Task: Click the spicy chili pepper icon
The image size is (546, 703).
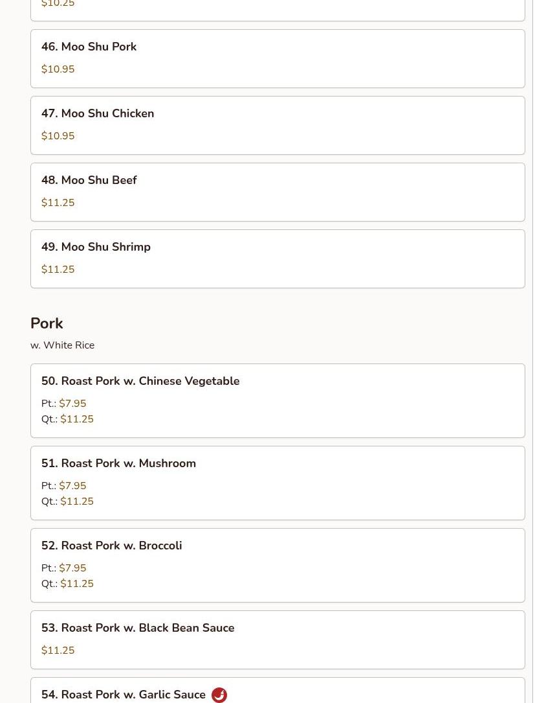Action: 219,695
